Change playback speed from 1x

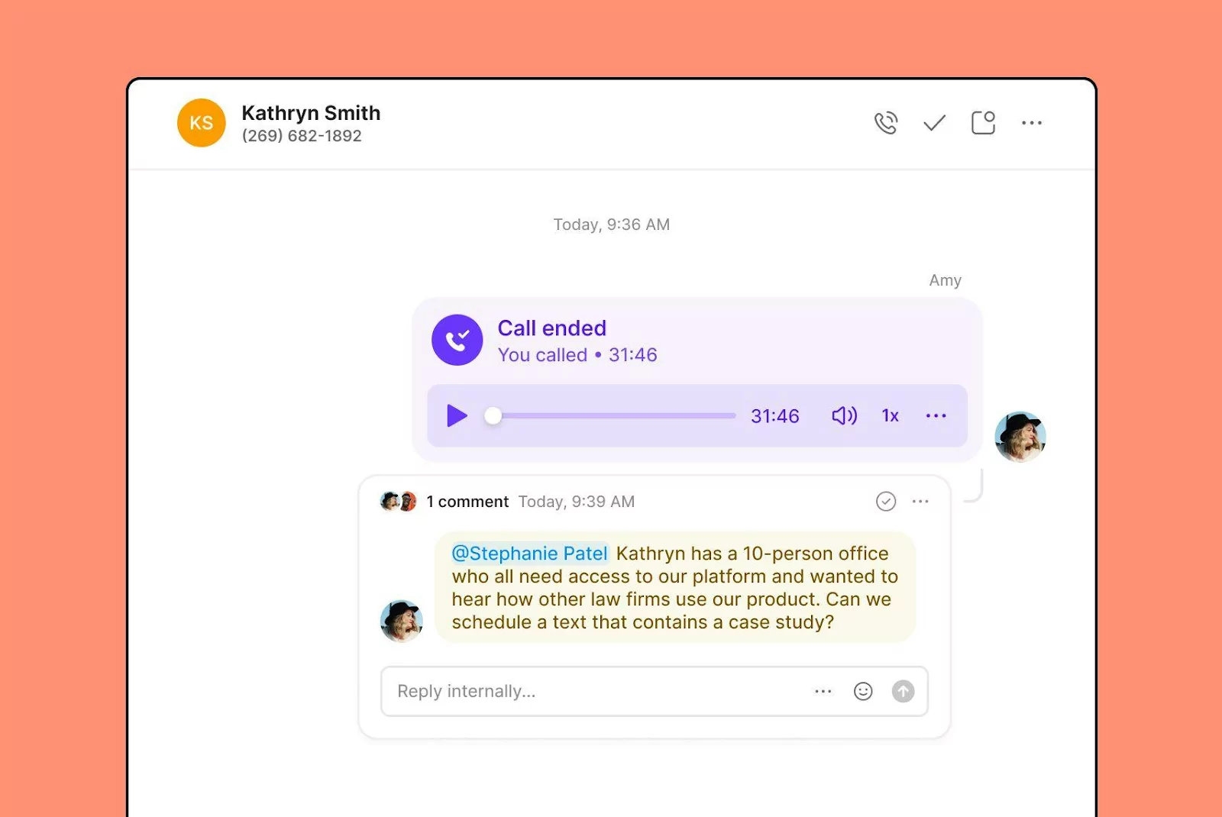(x=890, y=415)
